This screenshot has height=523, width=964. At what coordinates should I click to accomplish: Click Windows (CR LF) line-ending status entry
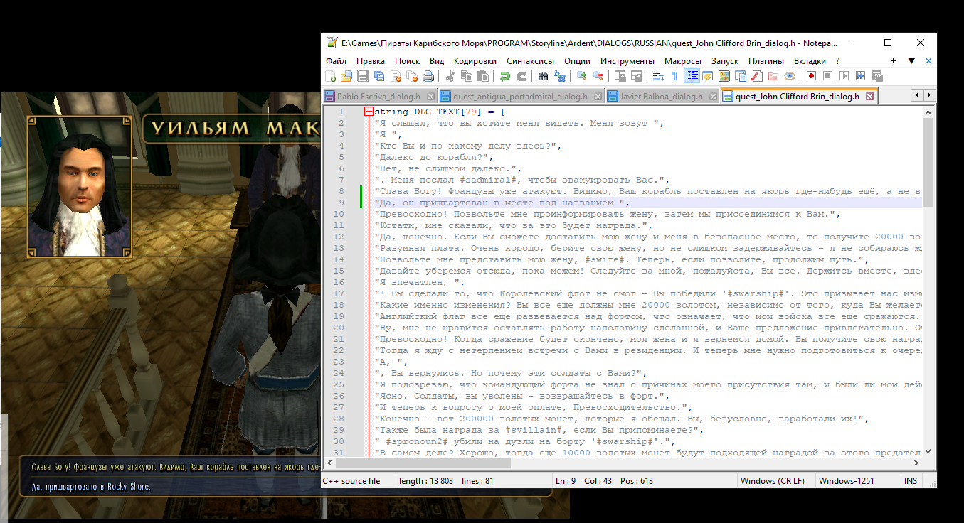click(773, 481)
